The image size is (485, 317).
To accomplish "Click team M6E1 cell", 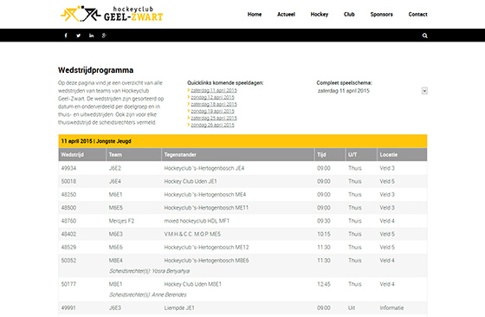I will tap(115, 195).
